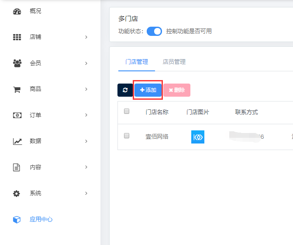Toggle the 功能状态 switch off
293x245 pixels.
pyautogui.click(x=154, y=31)
